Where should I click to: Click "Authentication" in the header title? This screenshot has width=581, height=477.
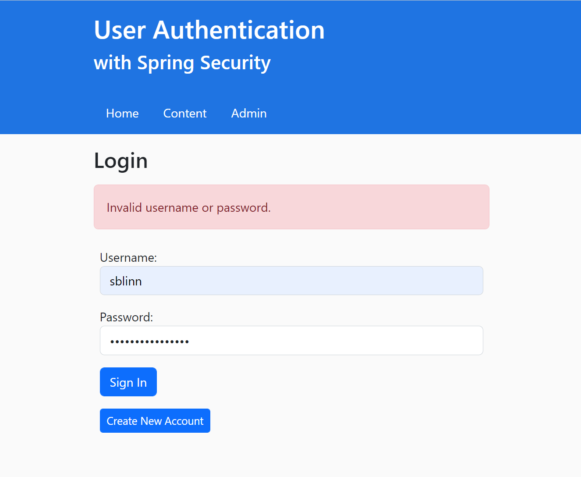click(239, 30)
